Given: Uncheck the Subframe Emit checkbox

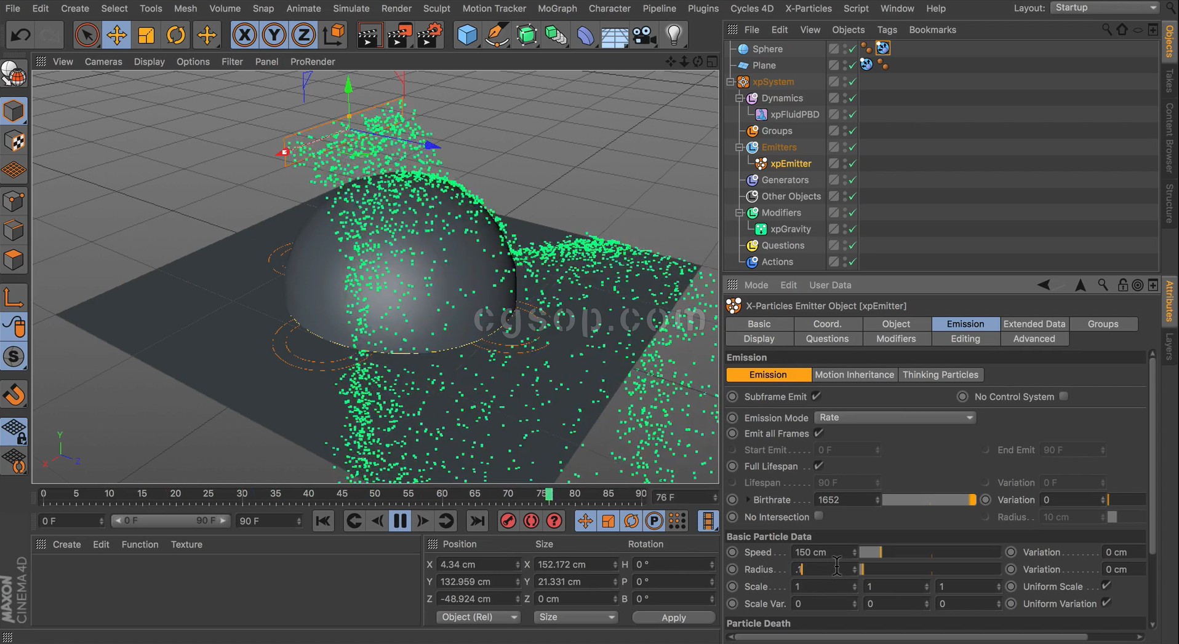Looking at the screenshot, I should [817, 396].
